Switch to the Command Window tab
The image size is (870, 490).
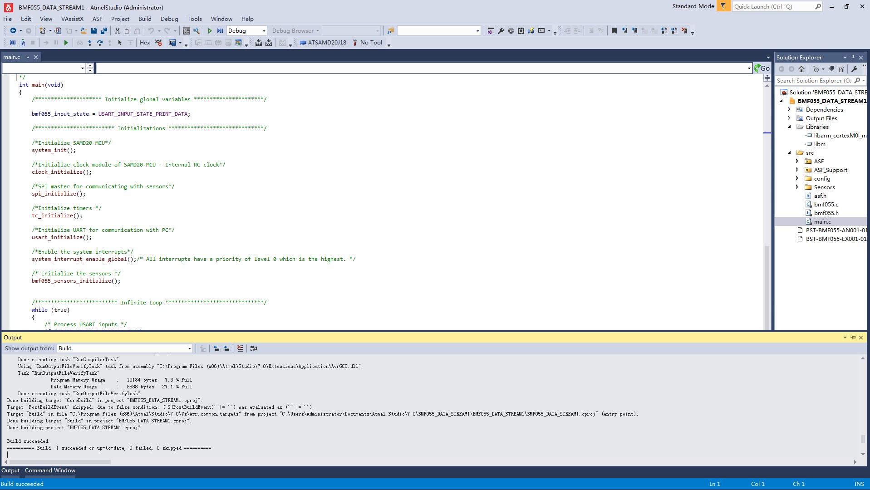[50, 470]
